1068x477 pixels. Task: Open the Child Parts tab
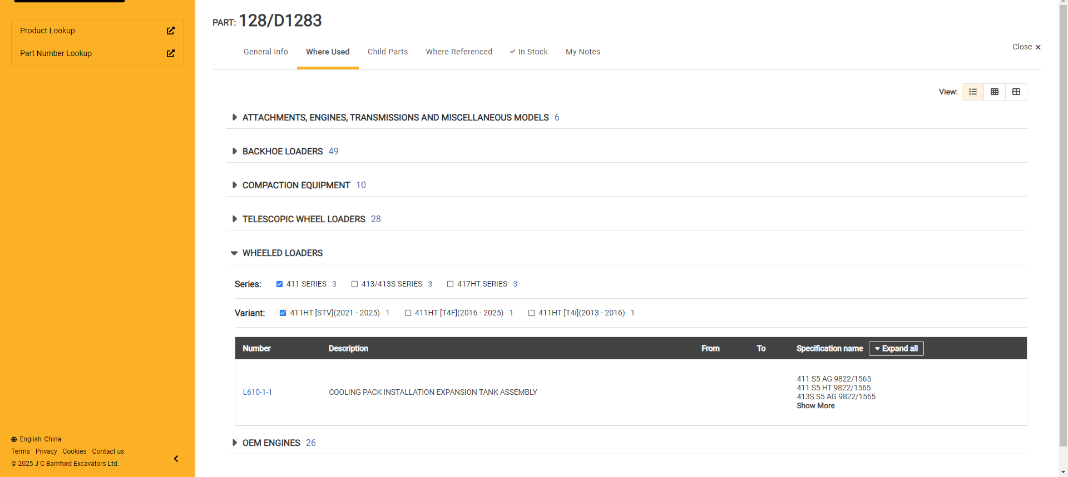tap(388, 52)
